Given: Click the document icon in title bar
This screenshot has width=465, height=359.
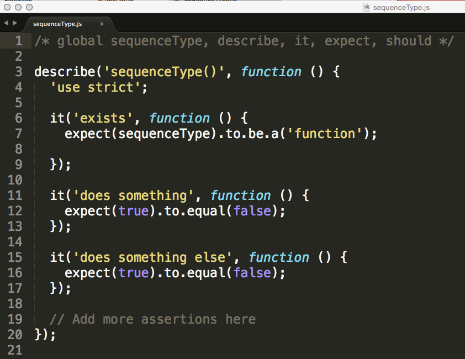Looking at the screenshot, I should (366, 7).
